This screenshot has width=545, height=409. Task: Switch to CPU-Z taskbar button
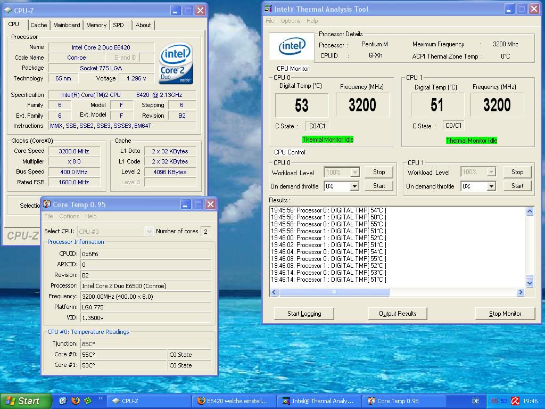(x=148, y=401)
